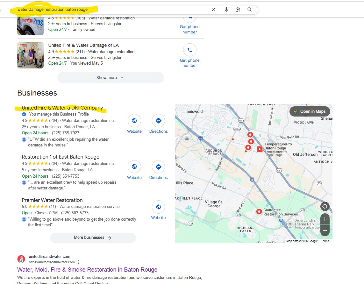Screen dimensions: 364x284
Task: Click the Dixie Landin' Theme Park map marker
Action: pyautogui.click(x=290, y=224)
